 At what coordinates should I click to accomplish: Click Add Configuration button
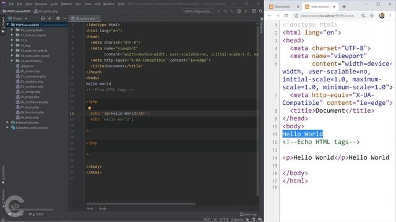click(x=198, y=11)
